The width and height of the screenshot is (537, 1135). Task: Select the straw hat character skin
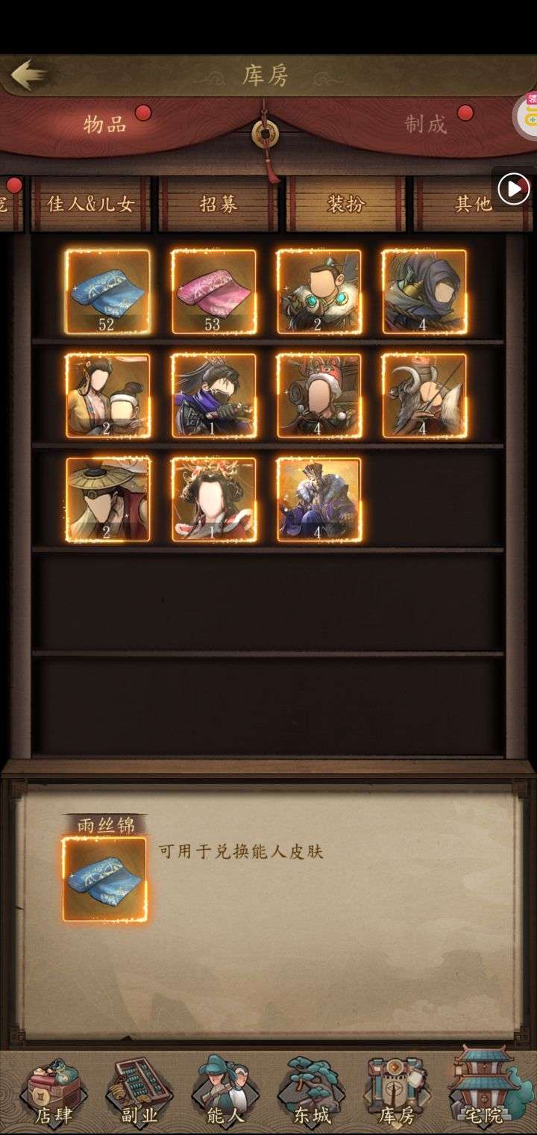pos(107,500)
